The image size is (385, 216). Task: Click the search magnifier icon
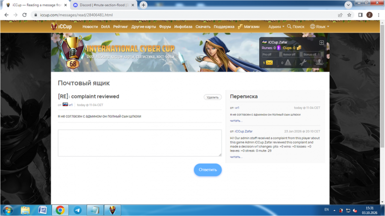click(289, 26)
